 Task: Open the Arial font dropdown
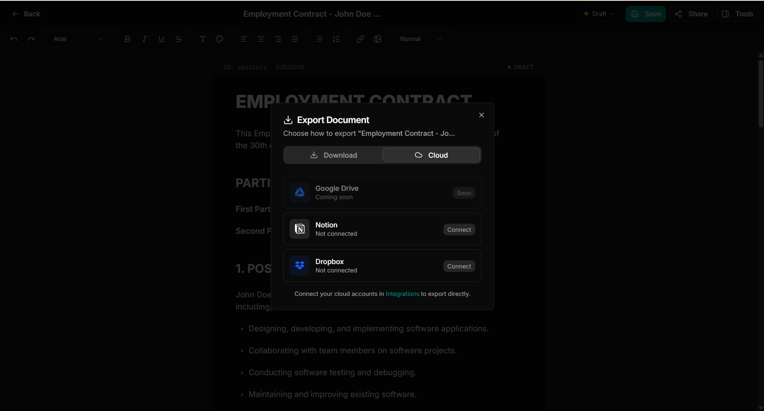(x=79, y=39)
